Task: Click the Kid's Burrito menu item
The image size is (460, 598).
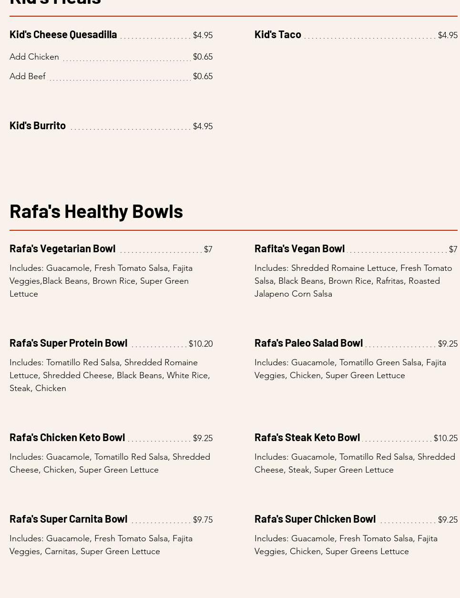Action: (x=38, y=125)
